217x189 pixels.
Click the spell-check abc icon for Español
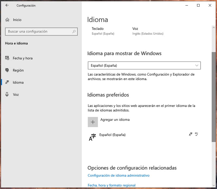196,134
